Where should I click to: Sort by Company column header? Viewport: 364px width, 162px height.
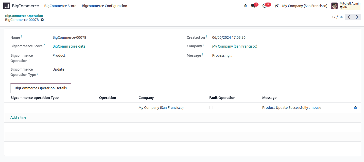pyautogui.click(x=146, y=98)
